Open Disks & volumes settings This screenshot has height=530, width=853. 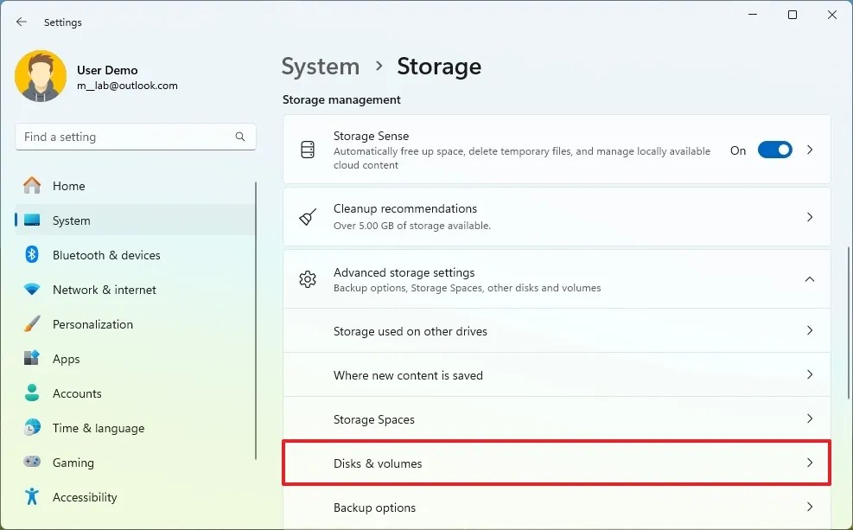[x=557, y=463]
